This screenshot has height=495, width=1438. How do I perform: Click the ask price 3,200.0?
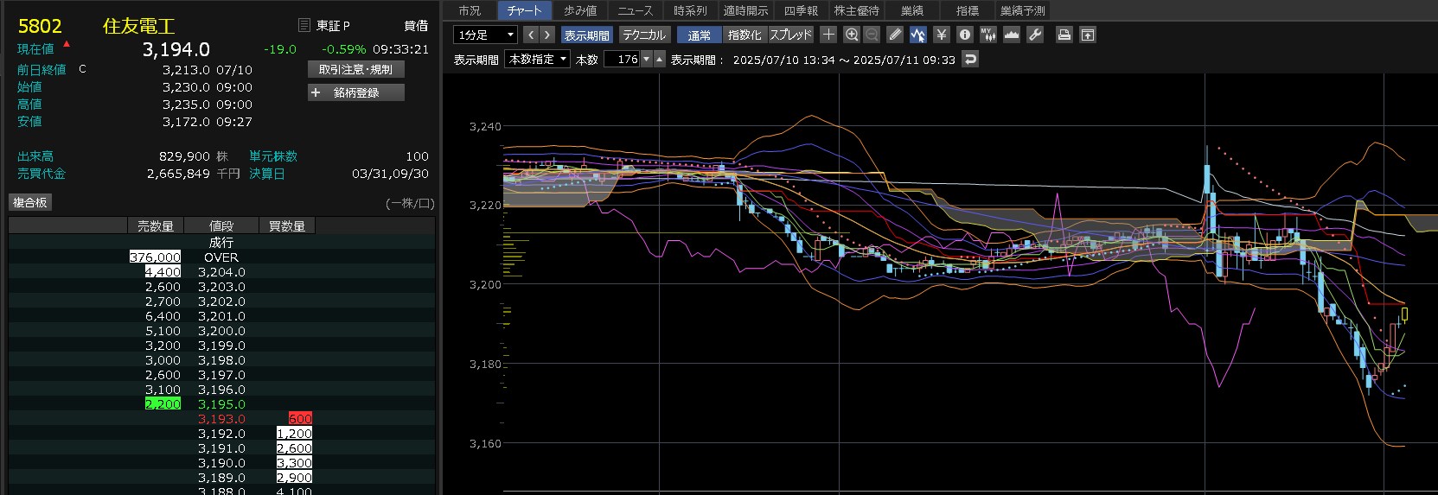point(221,331)
